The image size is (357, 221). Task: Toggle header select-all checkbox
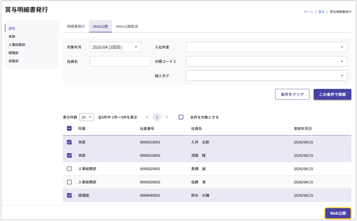click(69, 128)
